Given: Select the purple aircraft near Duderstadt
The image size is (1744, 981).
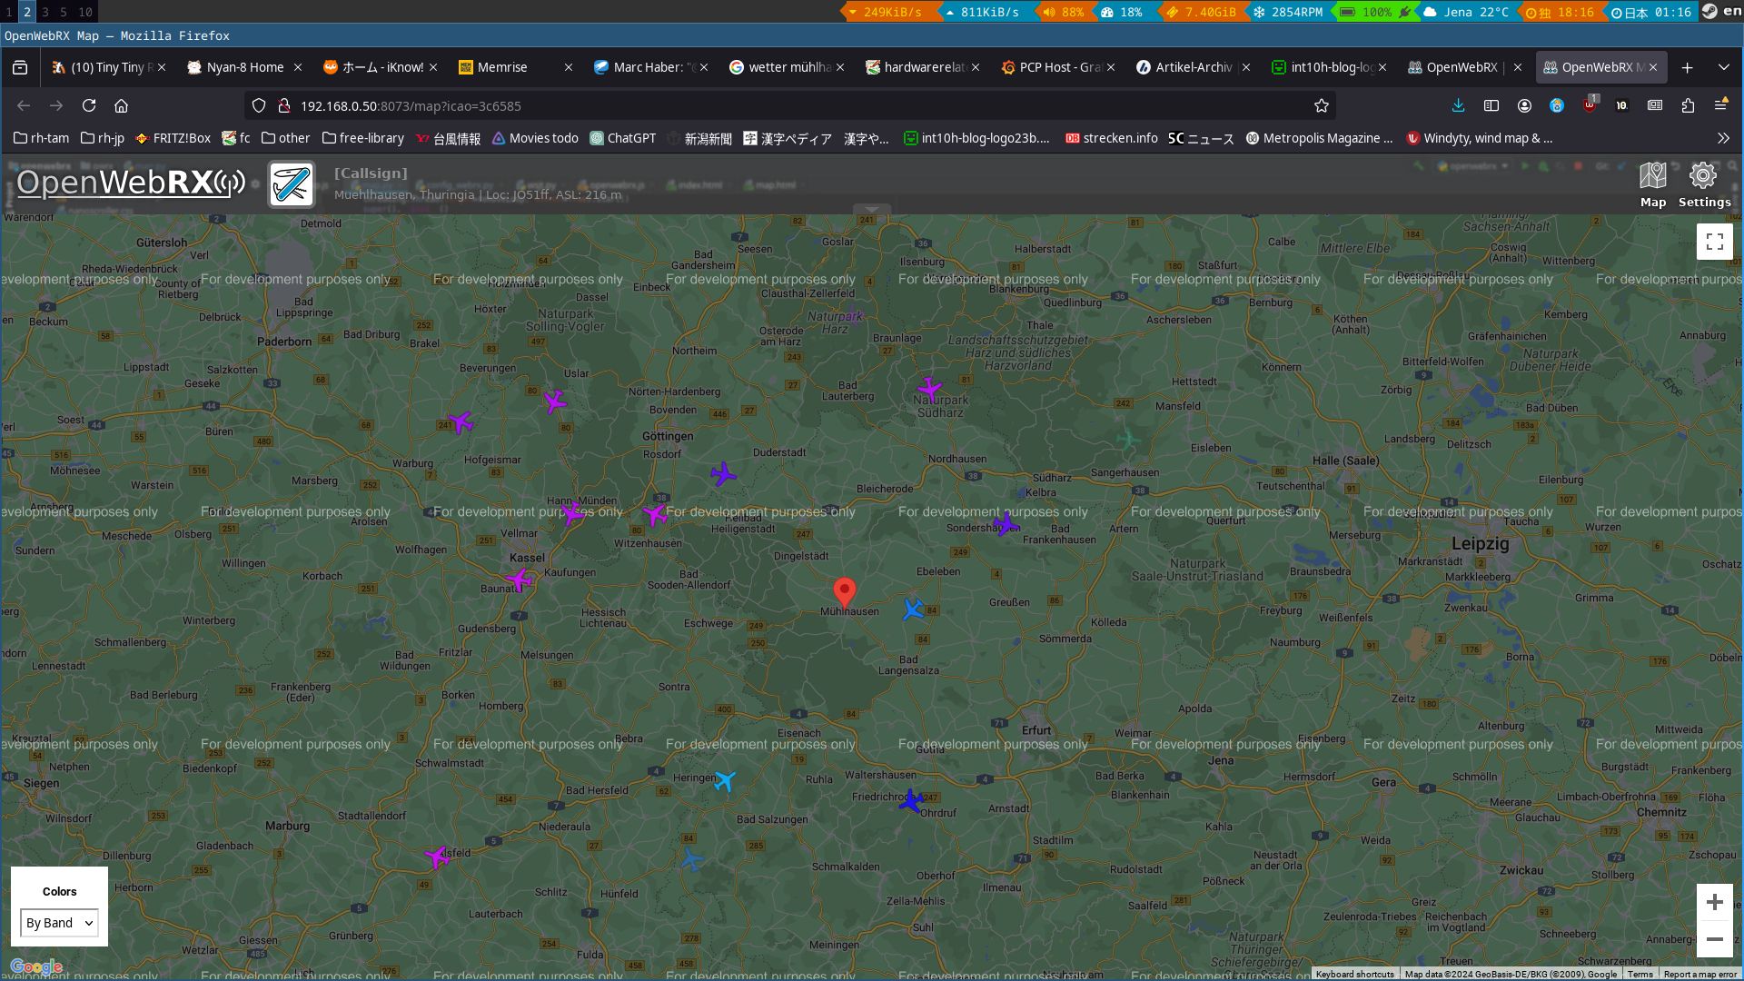Looking at the screenshot, I should (x=723, y=473).
